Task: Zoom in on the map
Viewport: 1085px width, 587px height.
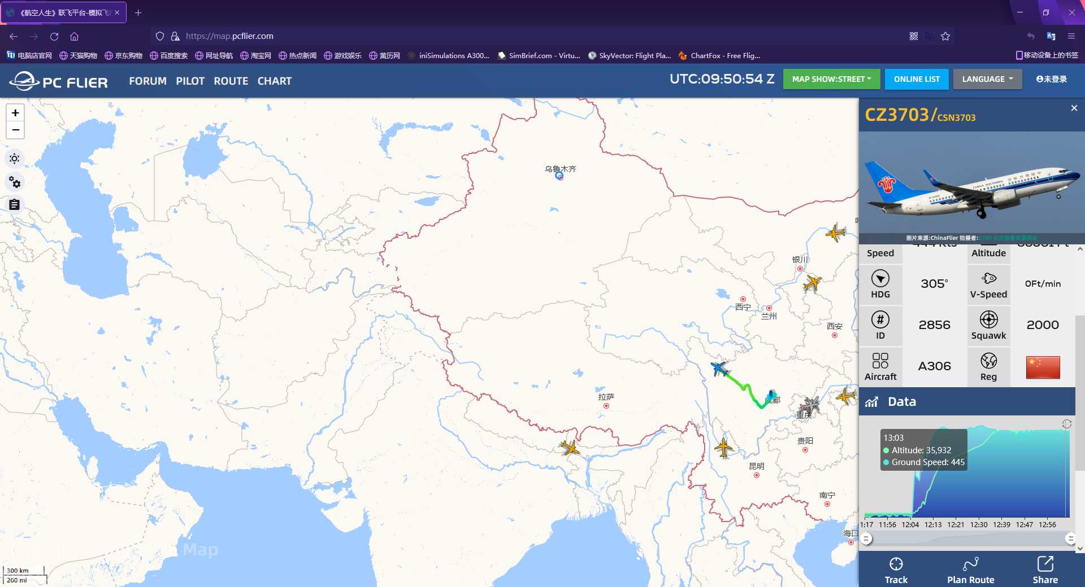Action: coord(15,113)
